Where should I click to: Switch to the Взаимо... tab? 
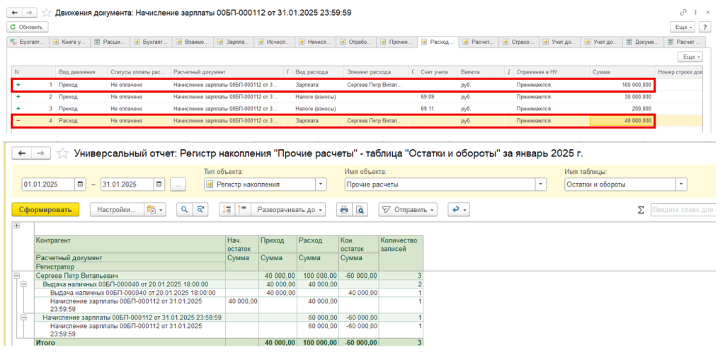(192, 42)
